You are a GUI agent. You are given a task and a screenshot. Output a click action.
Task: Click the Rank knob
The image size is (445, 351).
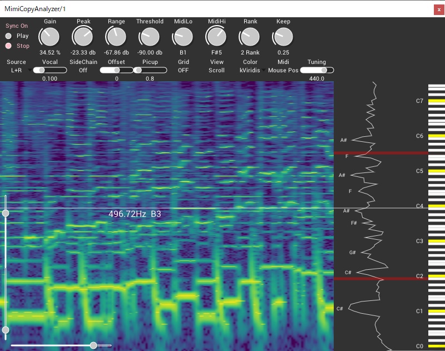[250, 37]
